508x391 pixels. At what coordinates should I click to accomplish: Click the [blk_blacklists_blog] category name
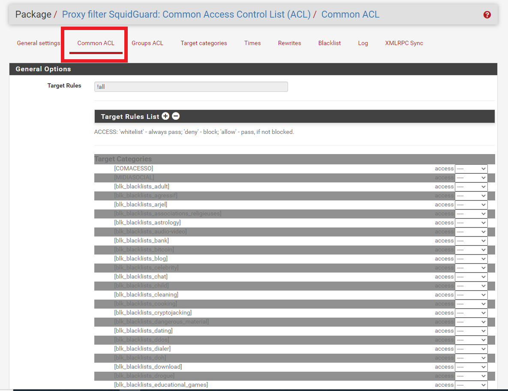click(141, 259)
